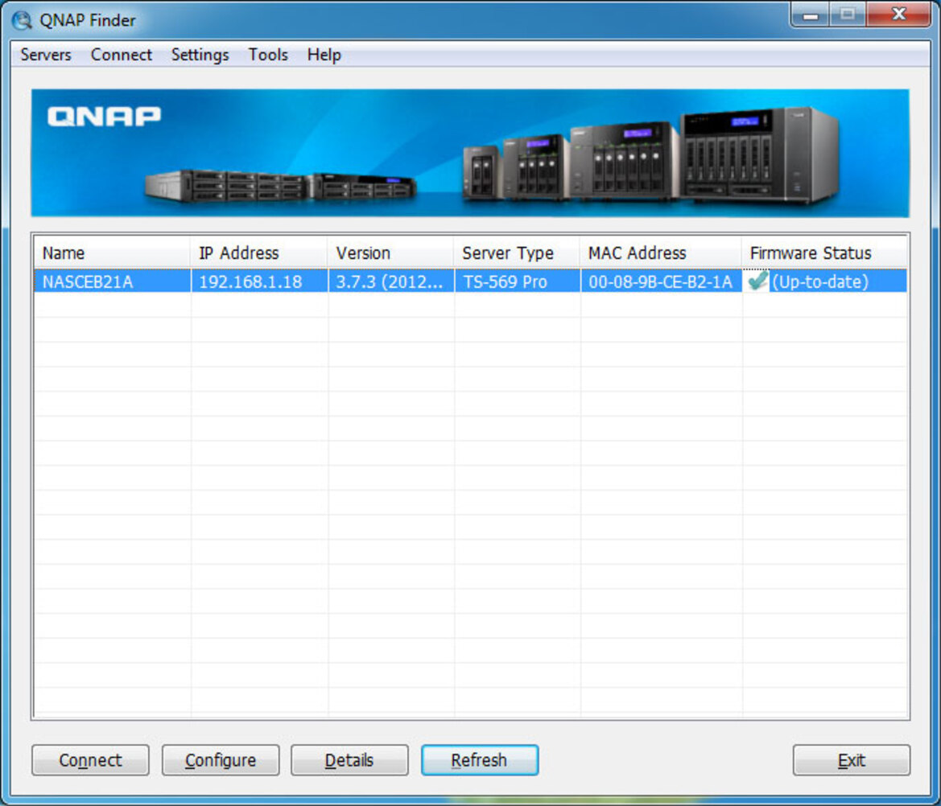Viewport: 941px width, 806px height.
Task: Minimize the QNAP Finder window
Action: (x=811, y=15)
